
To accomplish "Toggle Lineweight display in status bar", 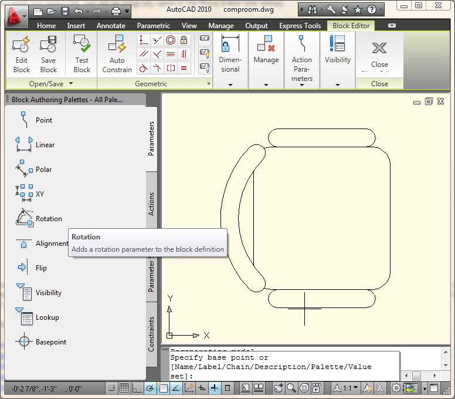I will [x=215, y=388].
